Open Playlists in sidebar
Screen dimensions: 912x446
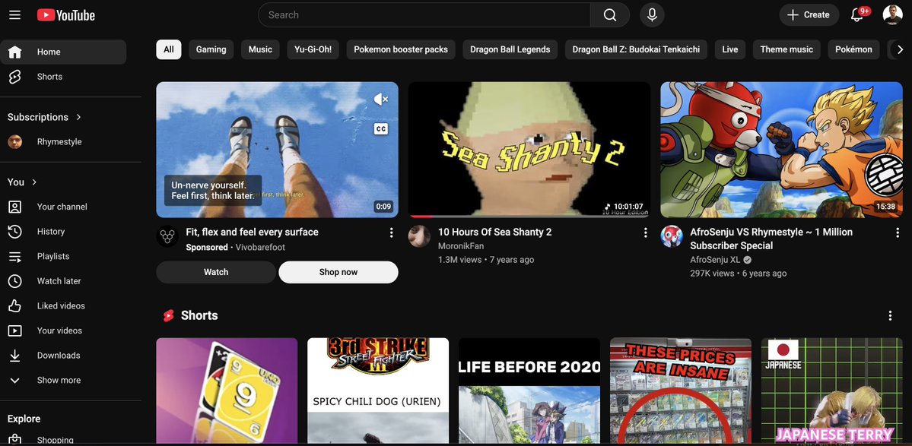pyautogui.click(x=63, y=256)
